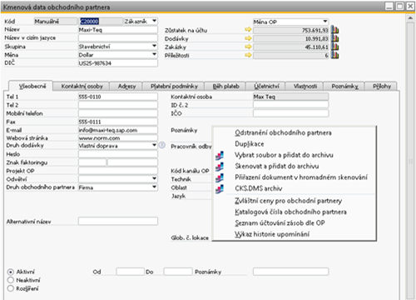The image size is (416, 300).
Task: Choose Duplikace from the context menu
Action: [x=250, y=144]
